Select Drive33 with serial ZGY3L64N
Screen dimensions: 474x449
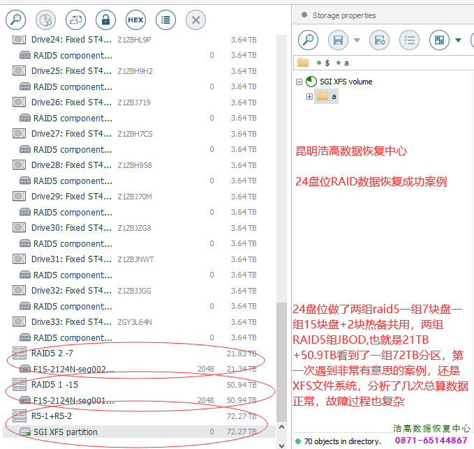coord(71,322)
